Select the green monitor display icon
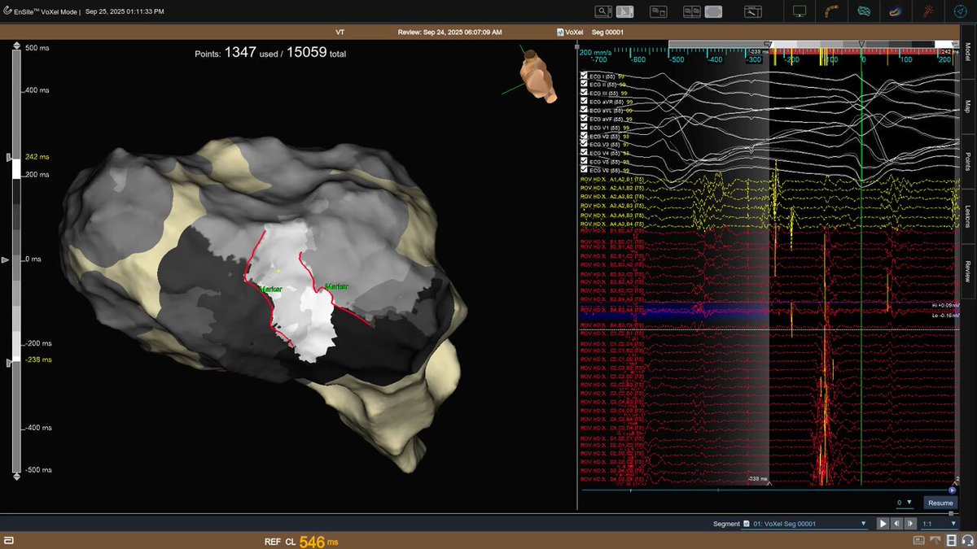Screen dimensions: 977x549 pos(799,11)
